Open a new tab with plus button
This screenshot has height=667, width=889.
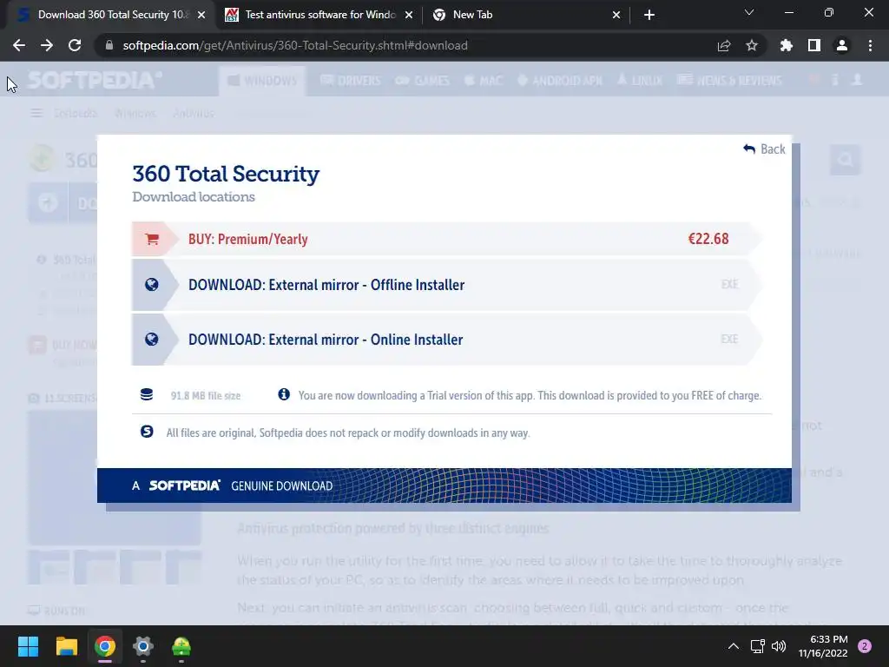click(x=649, y=15)
